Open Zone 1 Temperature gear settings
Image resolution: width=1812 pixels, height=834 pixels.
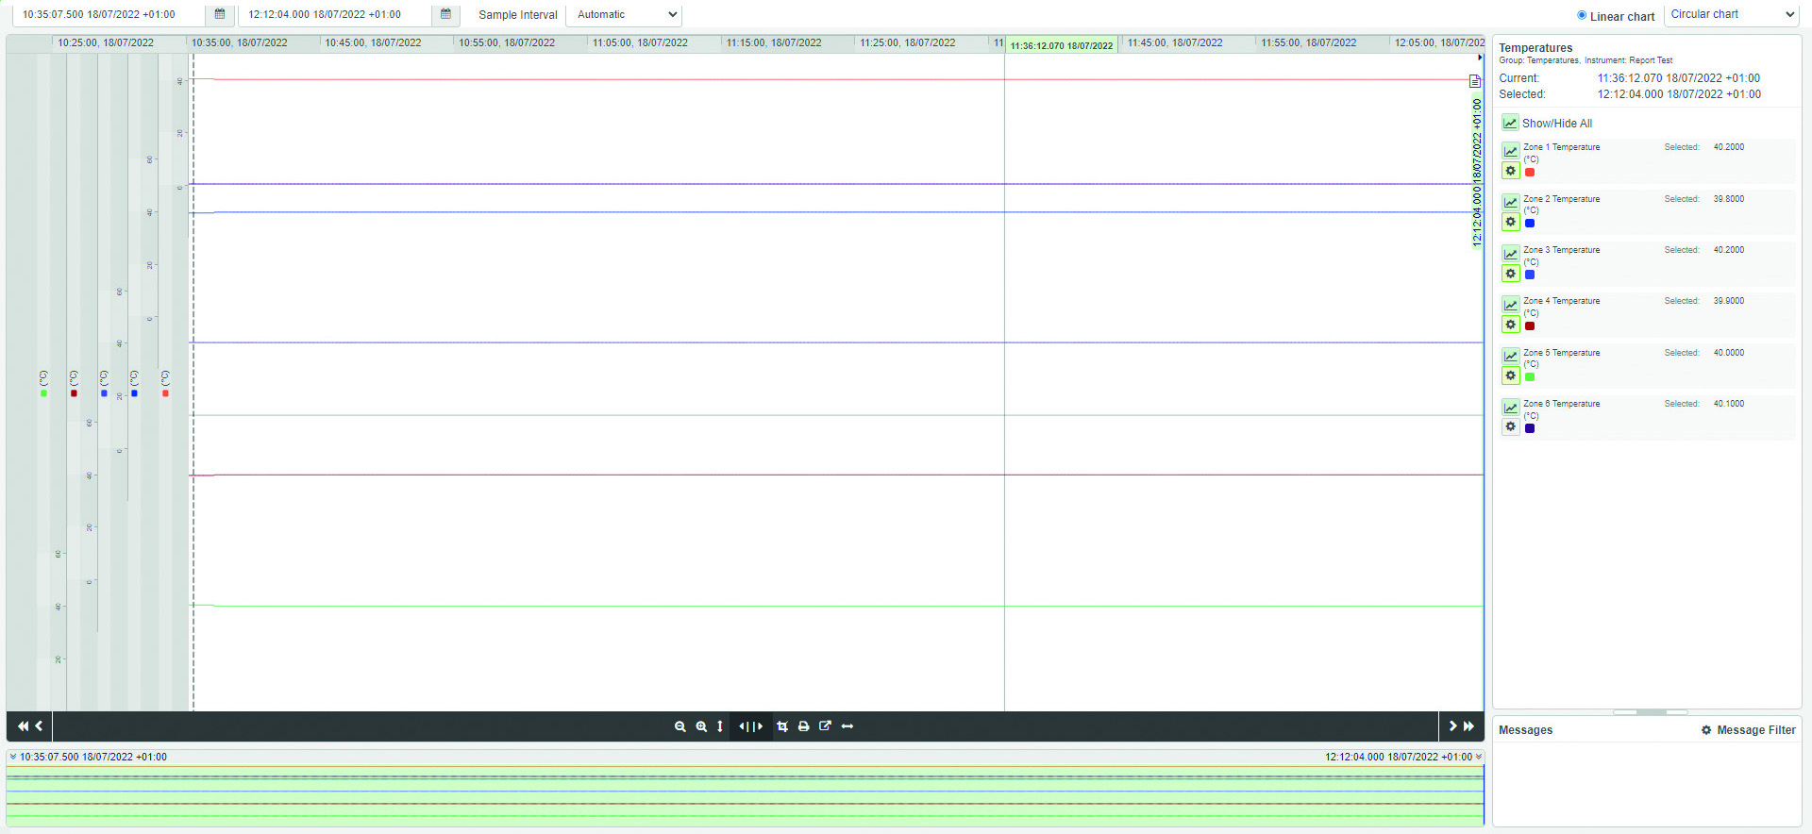pos(1510,171)
